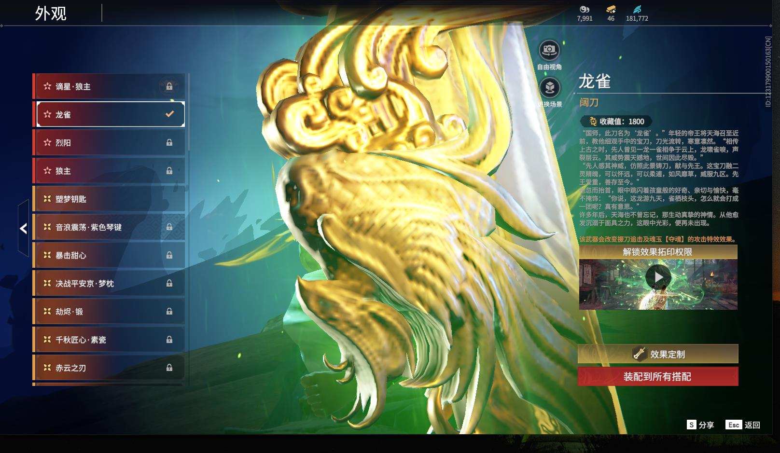Click the Esc 返回 back button
780x453 pixels.
pyautogui.click(x=743, y=425)
